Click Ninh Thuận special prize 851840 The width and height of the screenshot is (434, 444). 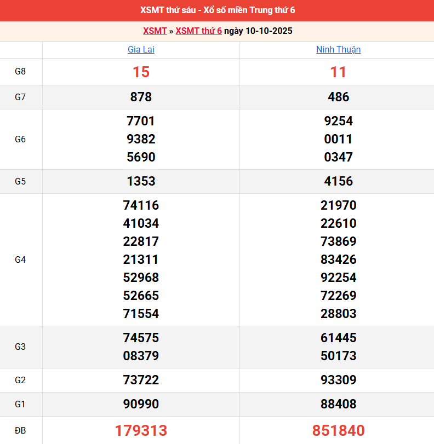(338, 430)
